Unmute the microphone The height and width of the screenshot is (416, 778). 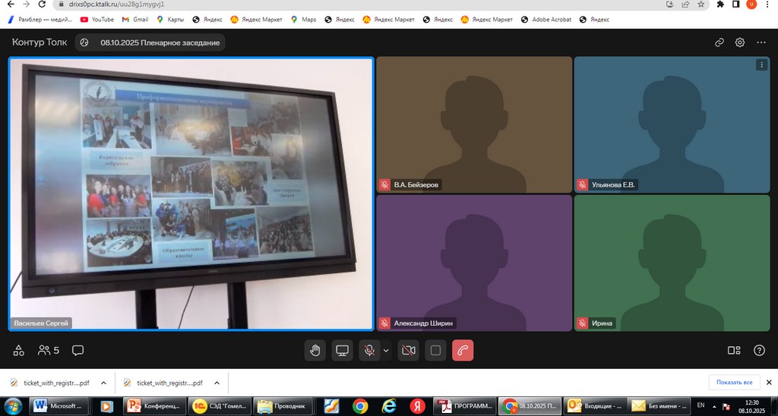[x=370, y=350]
